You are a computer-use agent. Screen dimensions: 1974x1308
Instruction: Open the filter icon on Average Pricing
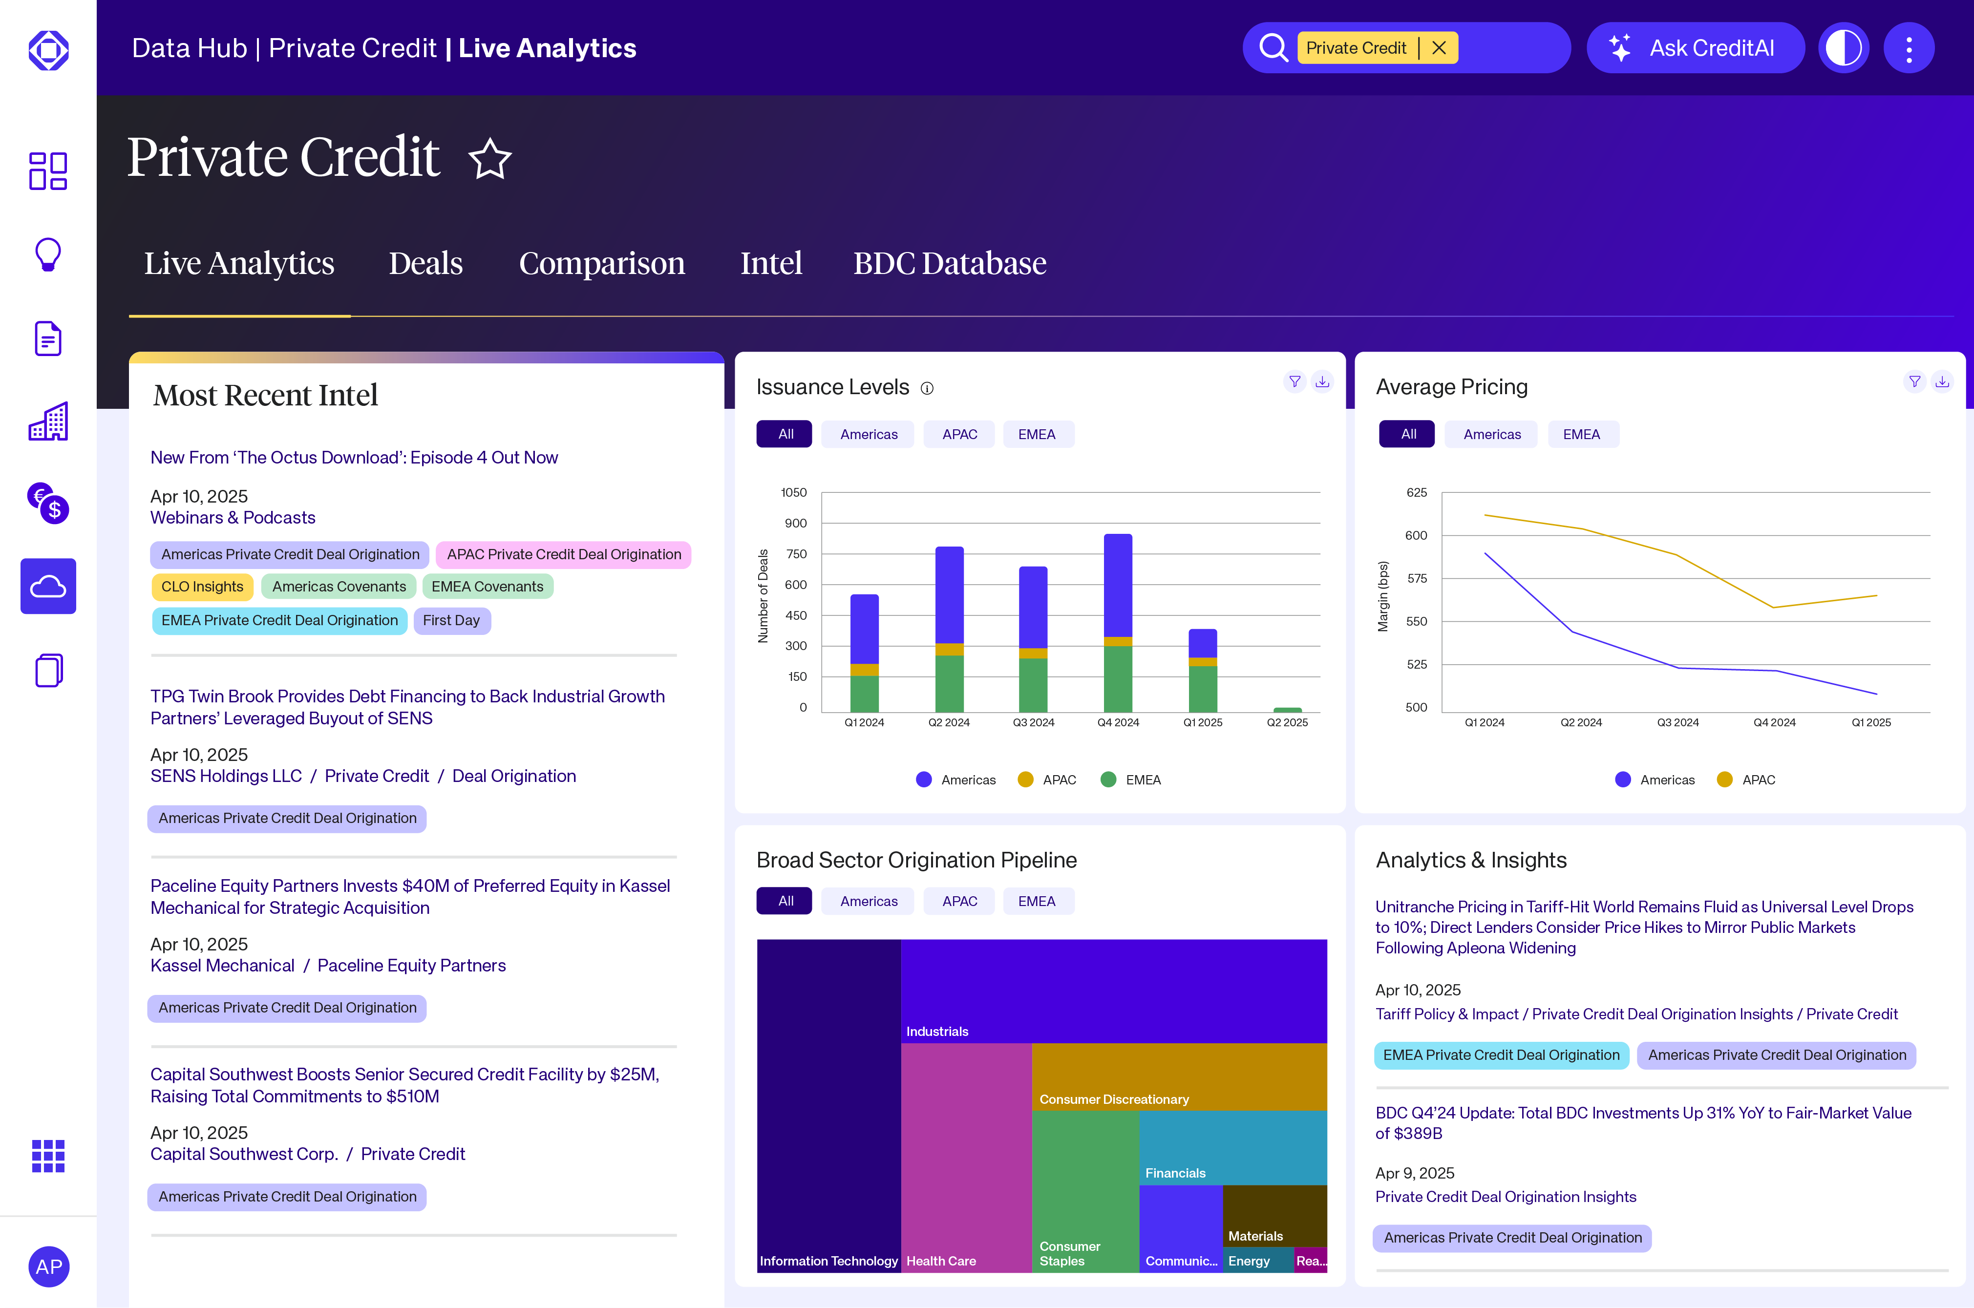click(x=1915, y=382)
